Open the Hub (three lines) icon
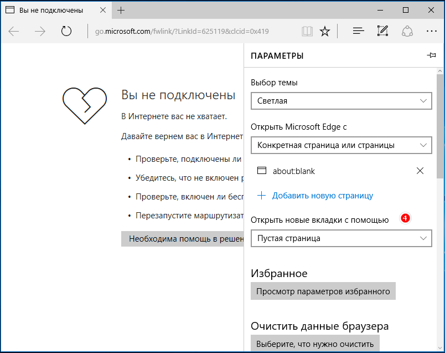The image size is (445, 353). 358,31
